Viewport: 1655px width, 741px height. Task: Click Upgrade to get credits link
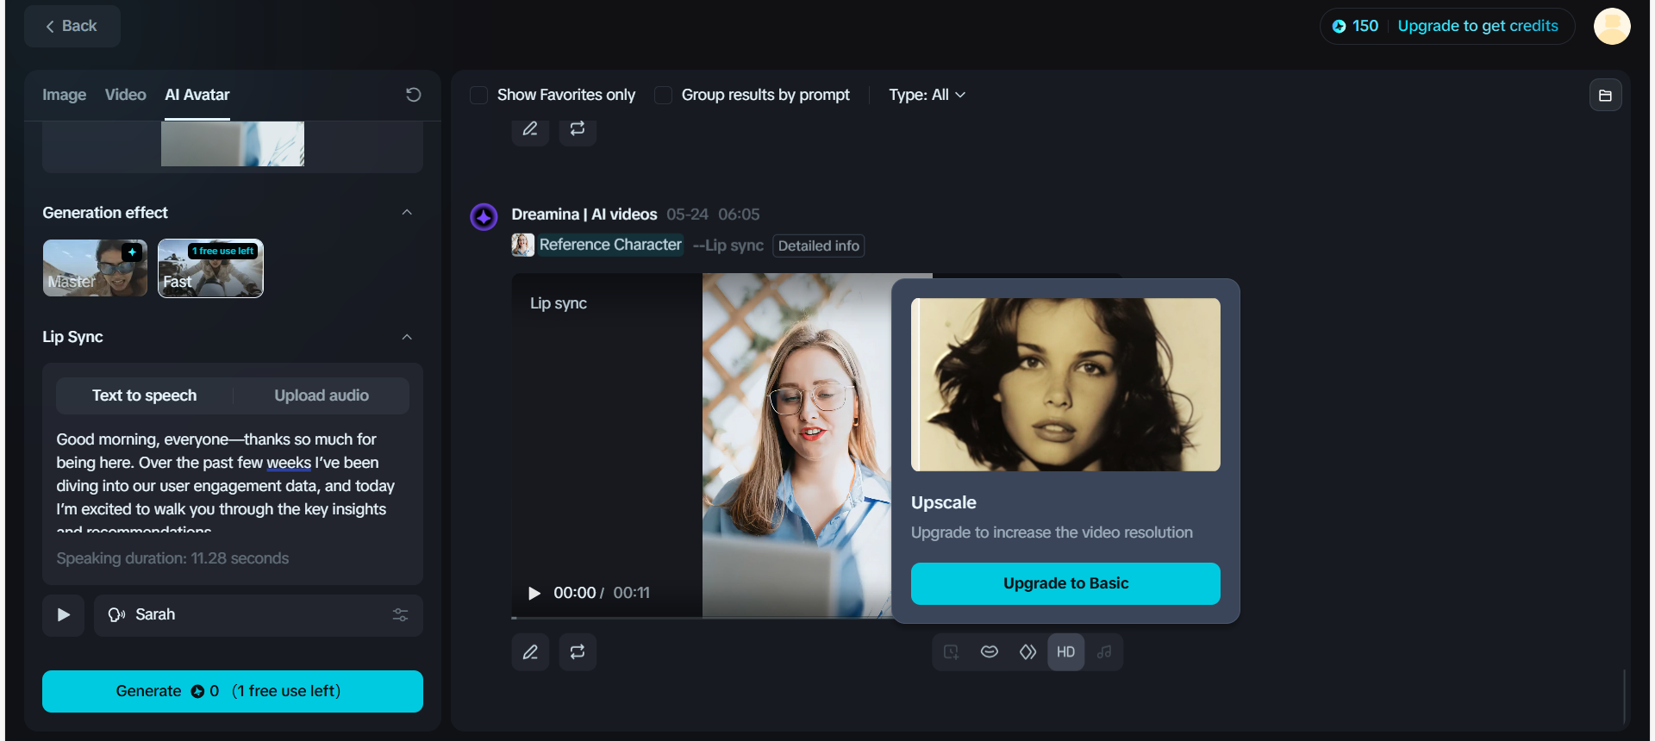(1477, 26)
